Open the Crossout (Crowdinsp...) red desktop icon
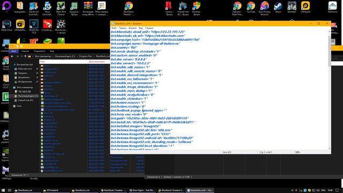 pos(47,25)
